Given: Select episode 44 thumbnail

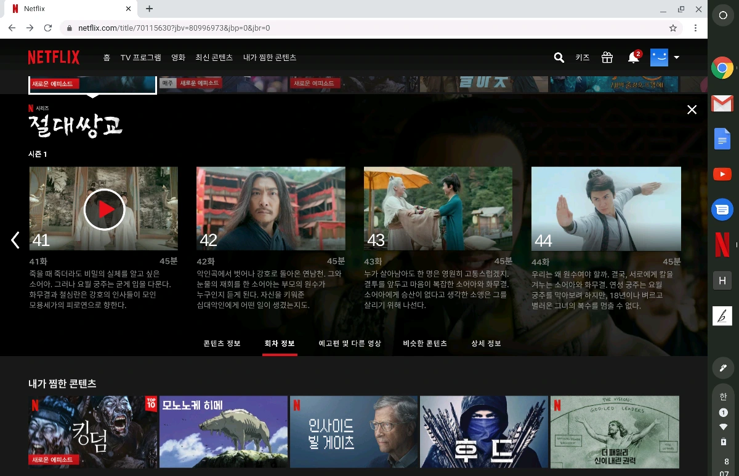Looking at the screenshot, I should [606, 208].
